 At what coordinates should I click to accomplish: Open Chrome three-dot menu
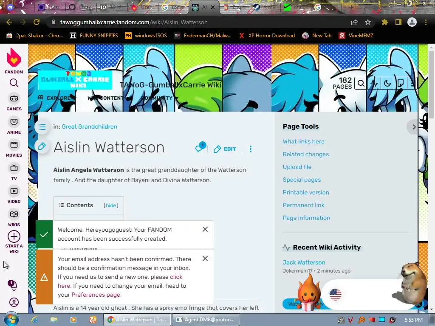click(x=426, y=22)
